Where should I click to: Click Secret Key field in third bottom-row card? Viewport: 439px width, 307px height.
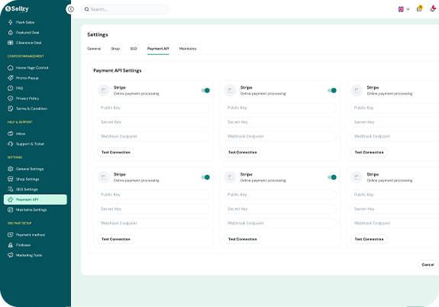(x=395, y=209)
